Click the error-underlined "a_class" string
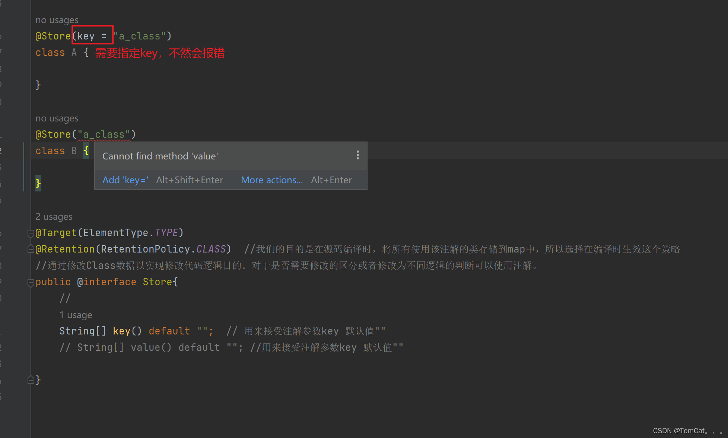Image resolution: width=728 pixels, height=438 pixels. 104,134
